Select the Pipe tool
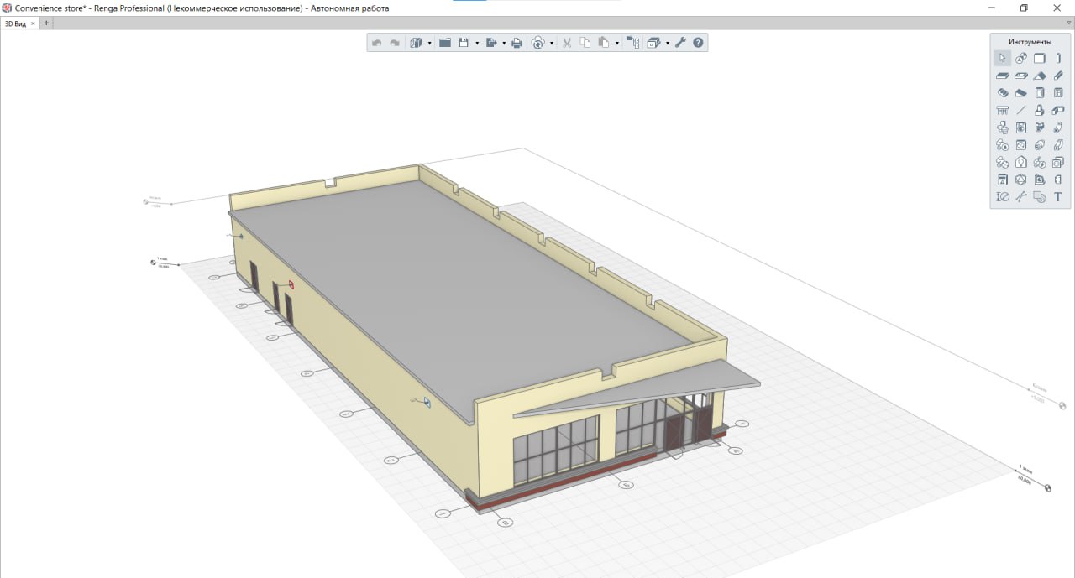This screenshot has height=578, width=1075. tap(1058, 128)
